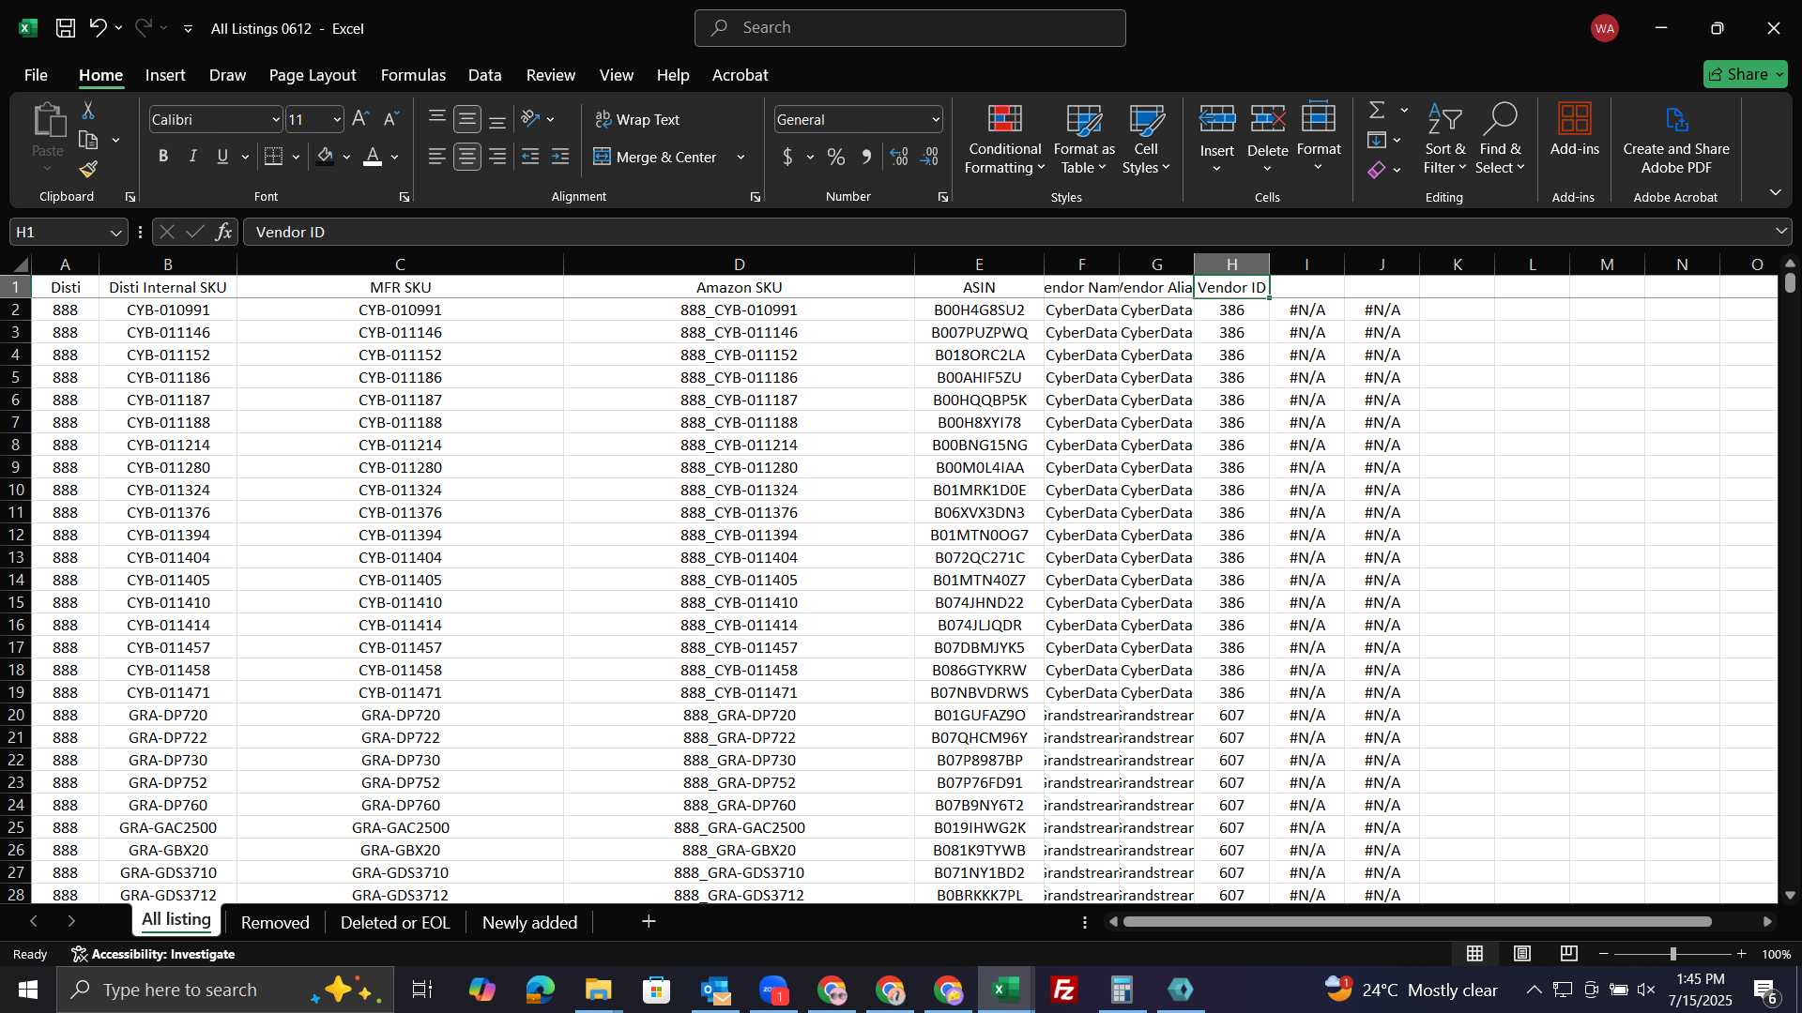1802x1013 pixels.
Task: Click the AutoSum sigma icon
Action: point(1377,110)
